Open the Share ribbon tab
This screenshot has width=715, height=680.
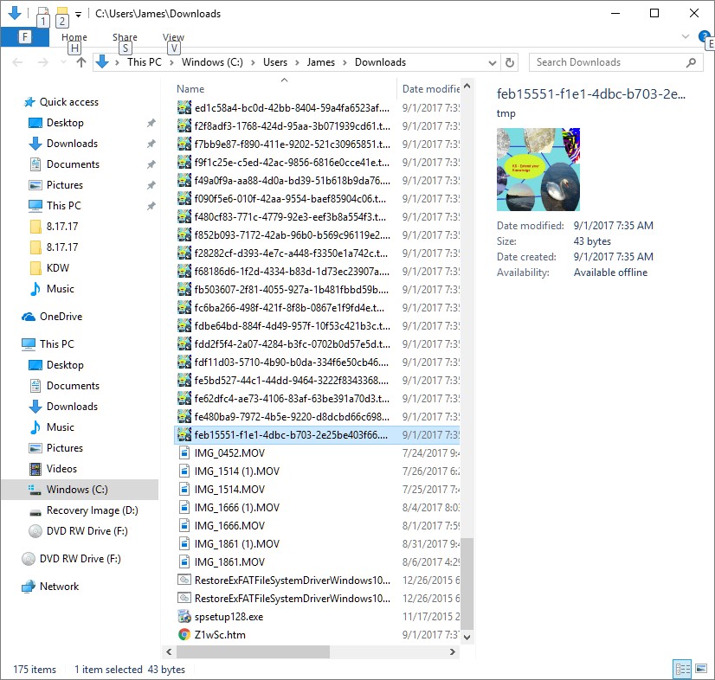point(125,37)
